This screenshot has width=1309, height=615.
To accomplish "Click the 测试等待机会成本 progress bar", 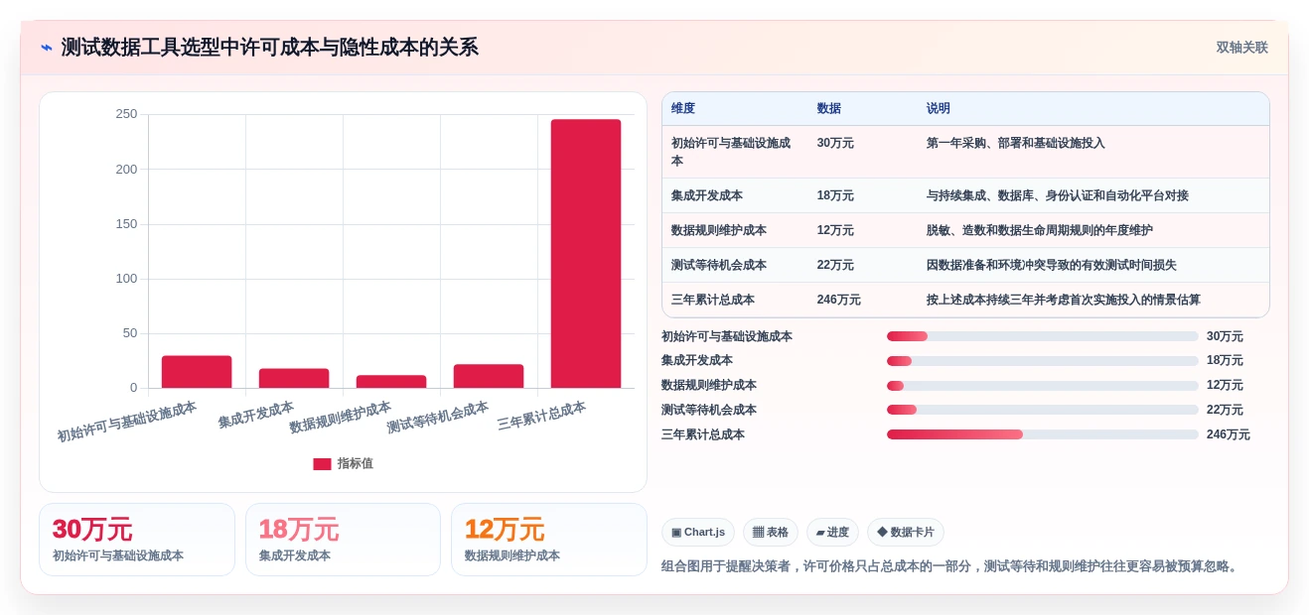I will [1043, 410].
